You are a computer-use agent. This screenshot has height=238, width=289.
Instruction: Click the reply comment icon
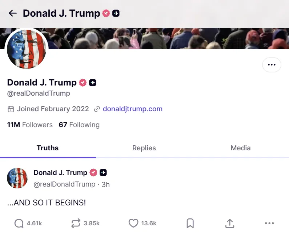click(19, 224)
